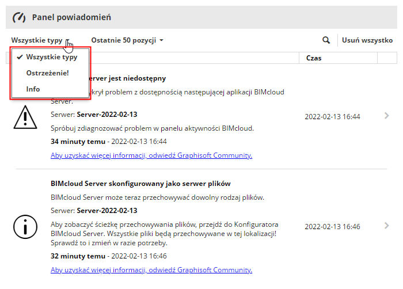Click 'Spróbuj zdiagnozować problem' message text

coord(152,128)
